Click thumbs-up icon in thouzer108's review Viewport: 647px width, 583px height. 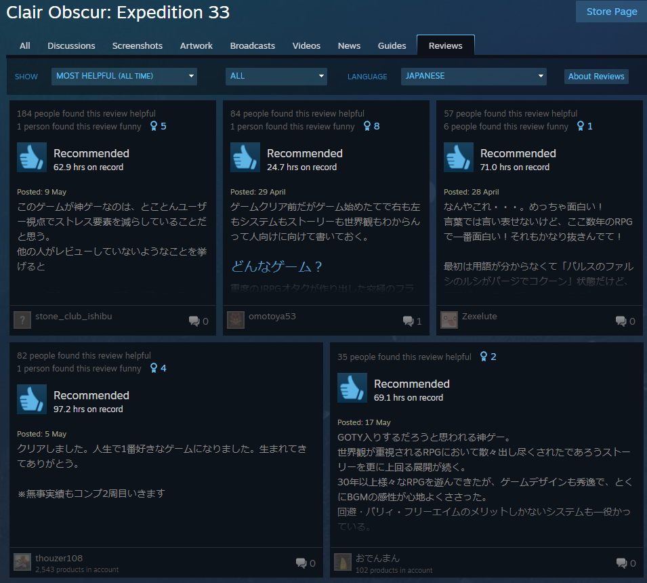tap(32, 399)
